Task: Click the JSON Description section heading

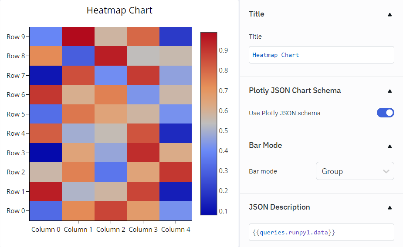Action: [x=279, y=207]
